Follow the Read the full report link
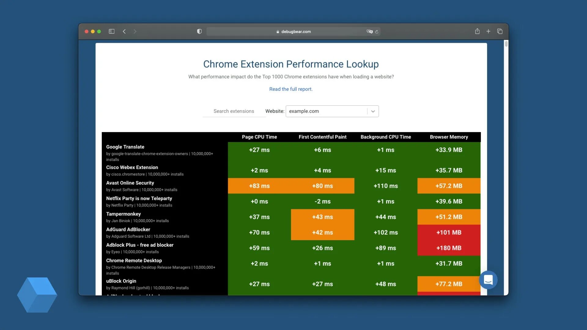The height and width of the screenshot is (330, 587). pyautogui.click(x=291, y=89)
